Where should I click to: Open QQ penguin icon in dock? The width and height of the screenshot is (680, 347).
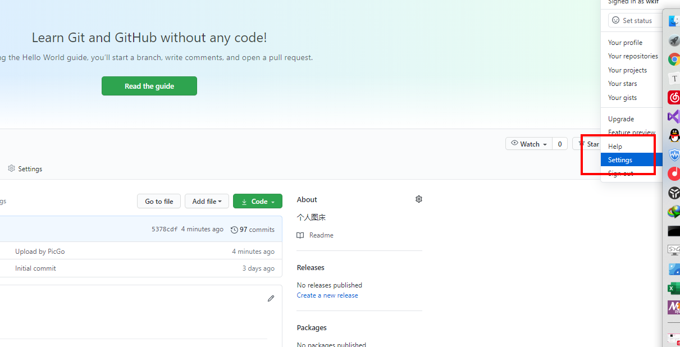674,136
